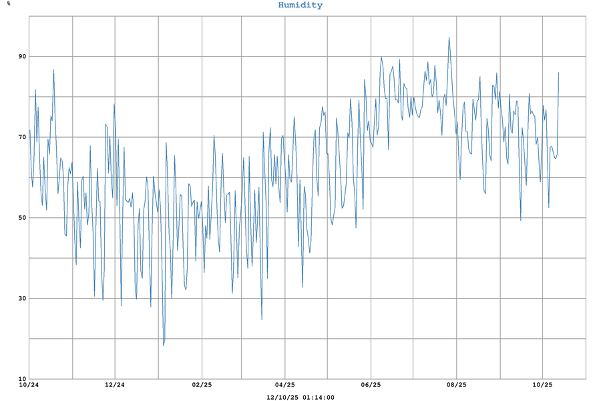Click the 50 y-axis tick label

click(x=22, y=218)
